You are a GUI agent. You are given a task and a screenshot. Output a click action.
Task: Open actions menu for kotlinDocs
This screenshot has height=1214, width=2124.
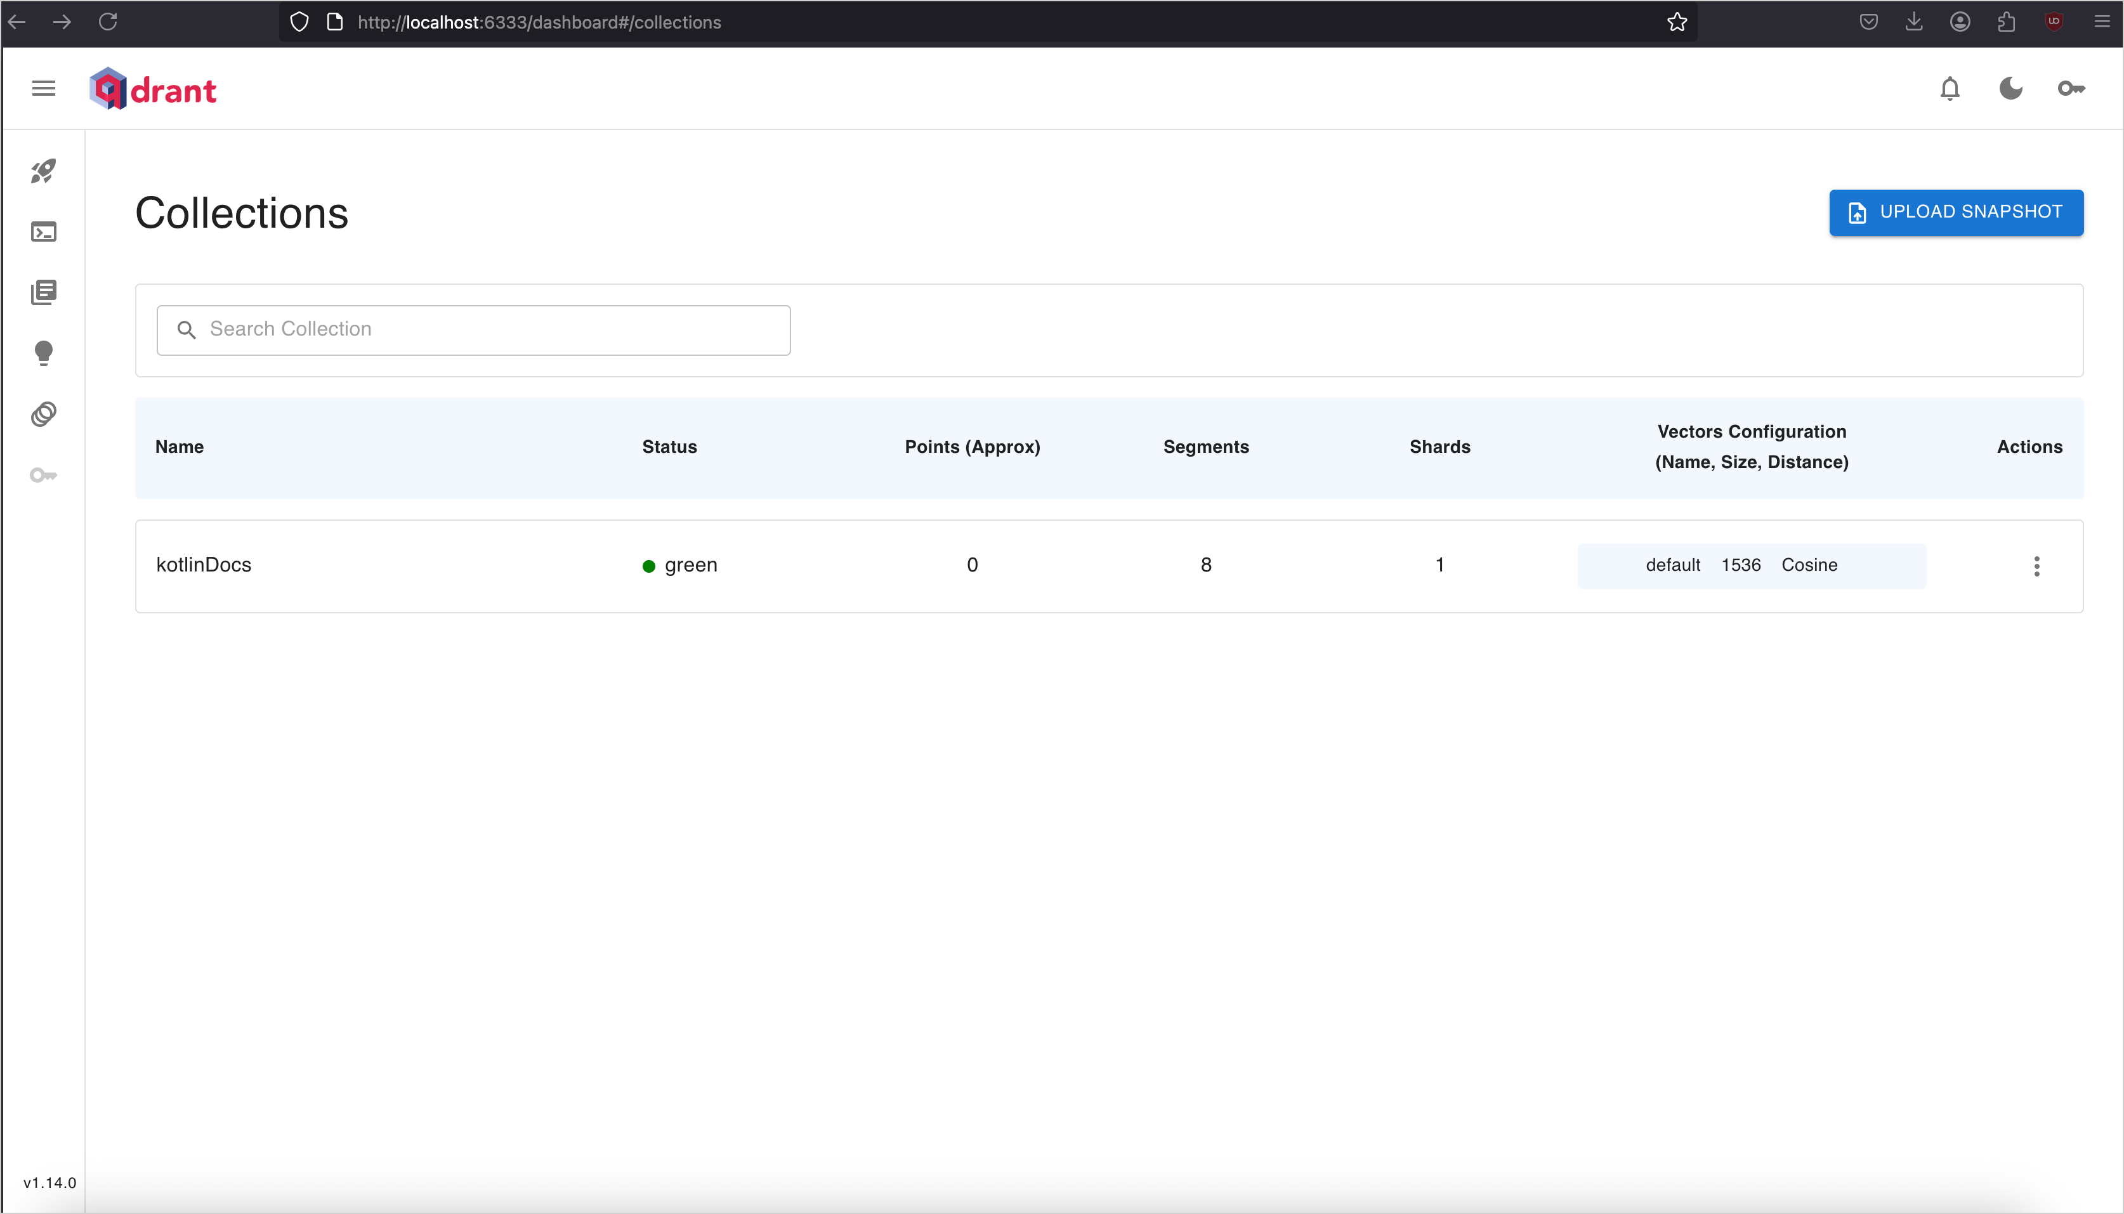2036,566
